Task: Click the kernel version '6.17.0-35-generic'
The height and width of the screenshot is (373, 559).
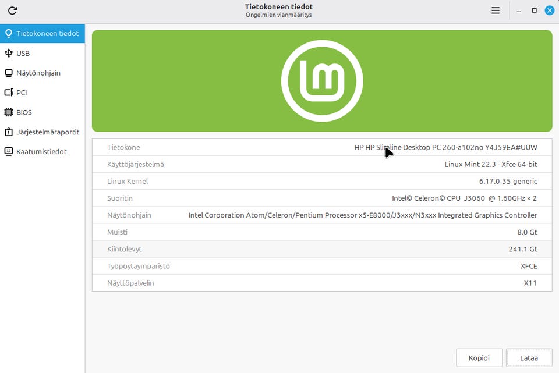Action: coord(508,182)
